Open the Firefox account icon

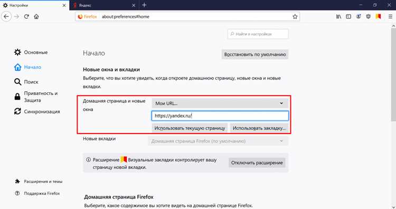pos(359,17)
